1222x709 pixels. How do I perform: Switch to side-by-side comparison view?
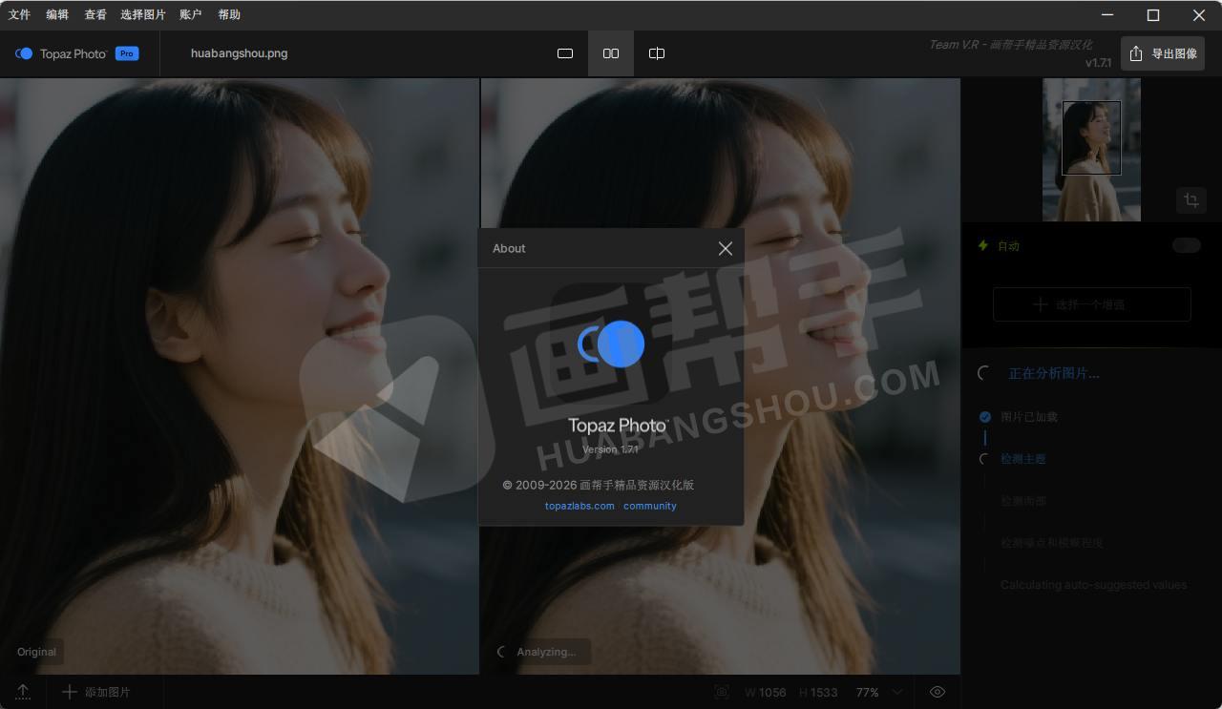[x=611, y=53]
